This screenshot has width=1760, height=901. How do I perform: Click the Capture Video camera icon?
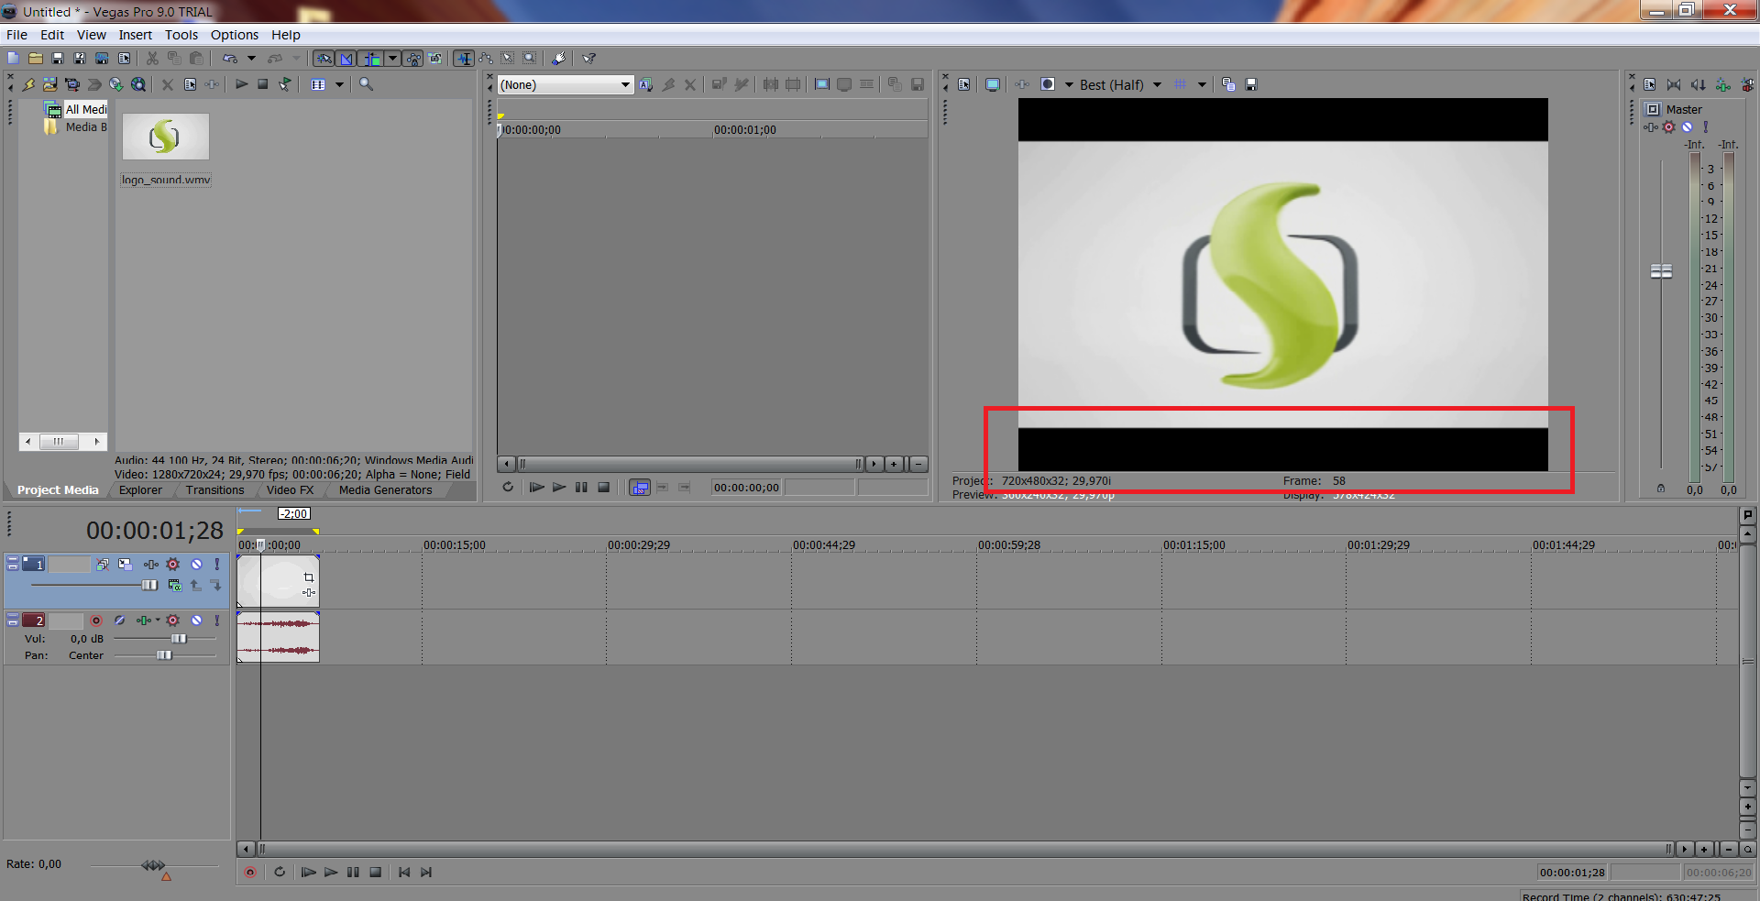coord(72,84)
